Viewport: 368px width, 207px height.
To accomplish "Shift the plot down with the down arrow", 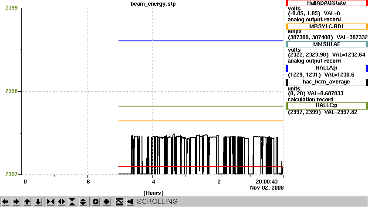I will 38,202.
